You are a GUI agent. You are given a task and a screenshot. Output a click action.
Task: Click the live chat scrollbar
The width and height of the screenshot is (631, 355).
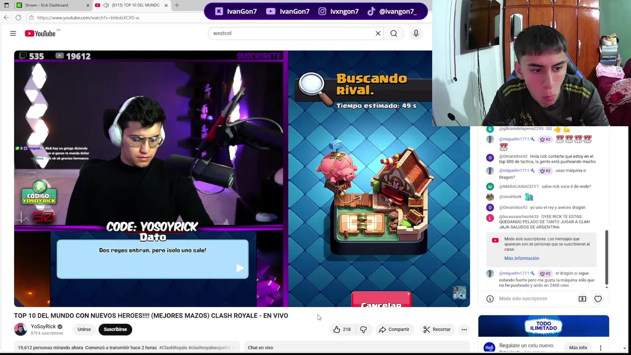607,257
